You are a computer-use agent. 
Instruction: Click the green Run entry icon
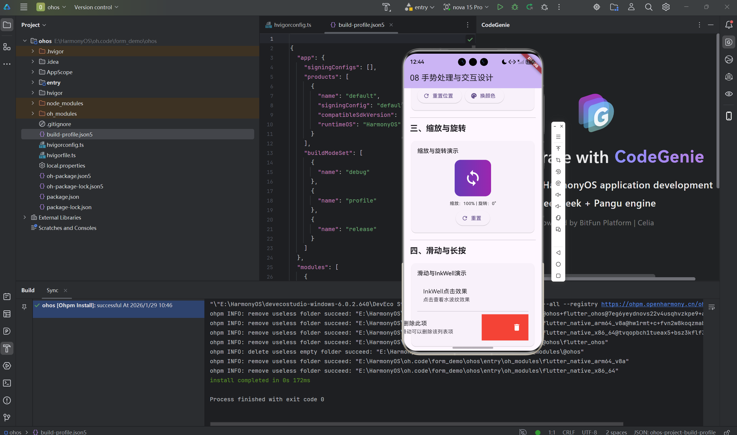click(x=500, y=7)
